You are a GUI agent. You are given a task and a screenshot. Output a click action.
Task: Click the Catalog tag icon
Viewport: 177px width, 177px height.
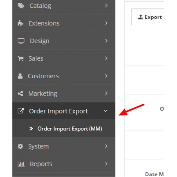tap(21, 6)
